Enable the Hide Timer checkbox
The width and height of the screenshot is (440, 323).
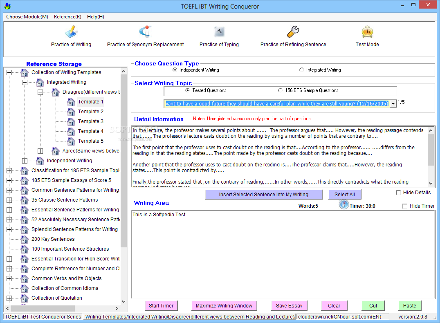(x=405, y=206)
